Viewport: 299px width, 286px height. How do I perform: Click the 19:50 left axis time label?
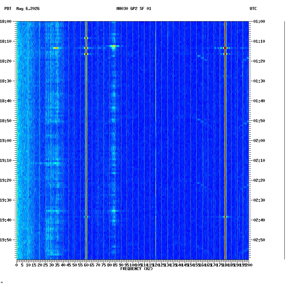pyautogui.click(x=6, y=240)
